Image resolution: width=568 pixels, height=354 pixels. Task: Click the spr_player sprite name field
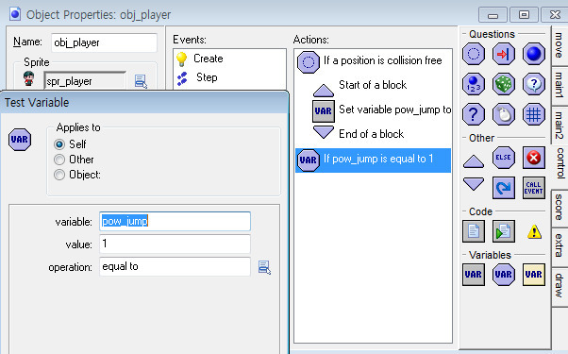(85, 81)
